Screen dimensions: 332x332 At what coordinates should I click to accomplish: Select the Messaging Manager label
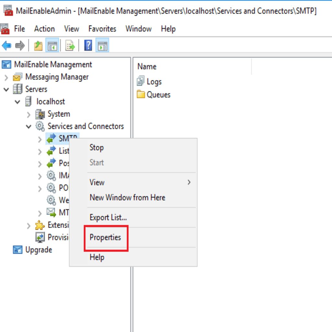57,77
